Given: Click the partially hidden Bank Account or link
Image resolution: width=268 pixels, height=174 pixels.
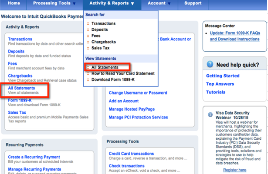Looking at the screenshot, I should pos(175,39).
